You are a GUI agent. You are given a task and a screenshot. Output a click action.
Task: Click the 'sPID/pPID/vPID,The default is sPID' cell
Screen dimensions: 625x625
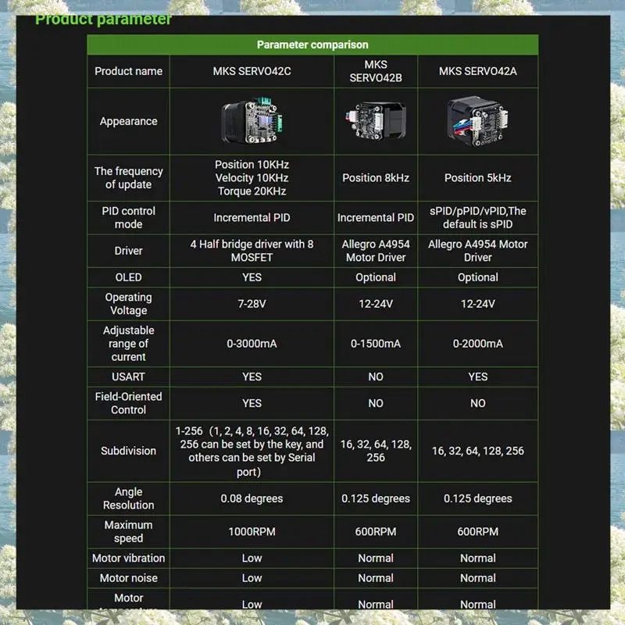(x=477, y=218)
